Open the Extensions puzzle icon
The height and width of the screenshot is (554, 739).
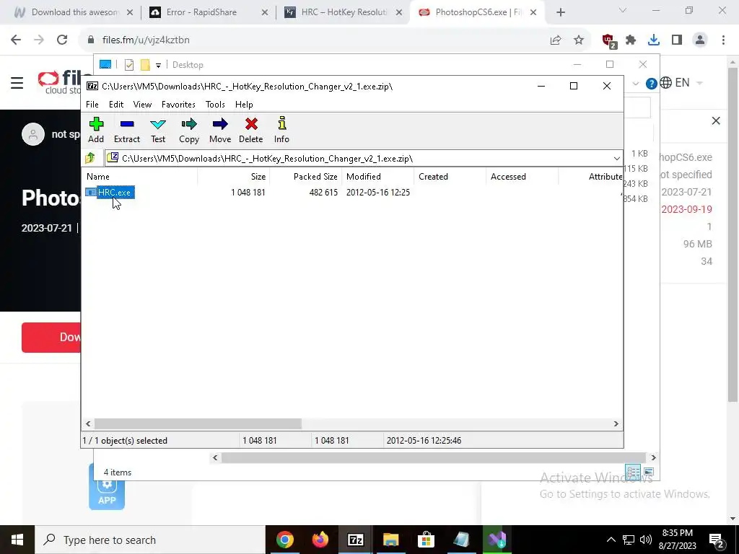tap(631, 40)
